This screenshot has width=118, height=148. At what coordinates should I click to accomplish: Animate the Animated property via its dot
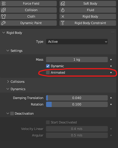pyautogui.click(x=111, y=73)
